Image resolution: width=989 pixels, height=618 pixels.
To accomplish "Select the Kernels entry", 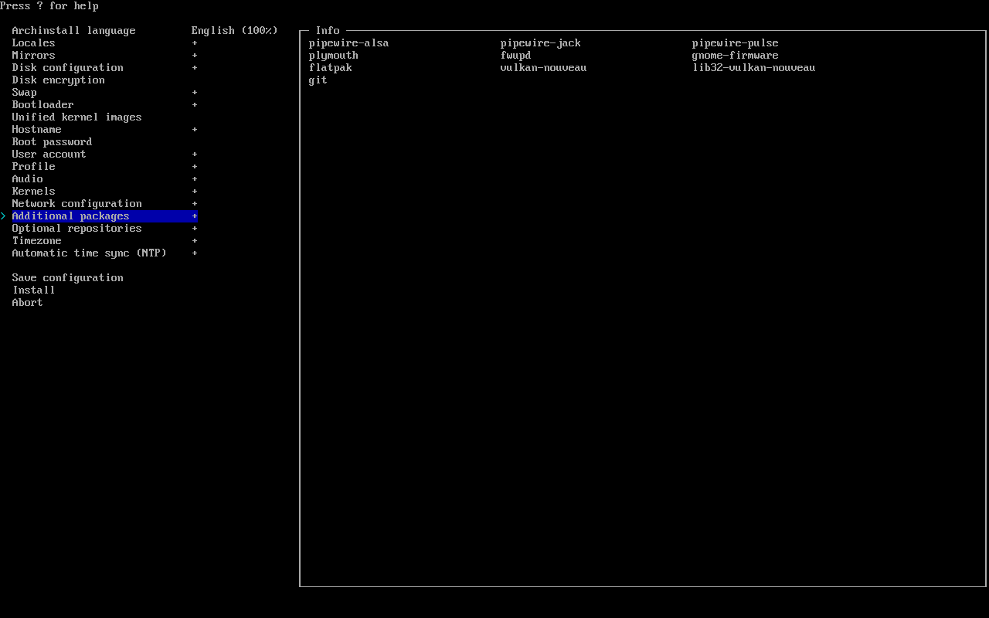I will point(33,192).
